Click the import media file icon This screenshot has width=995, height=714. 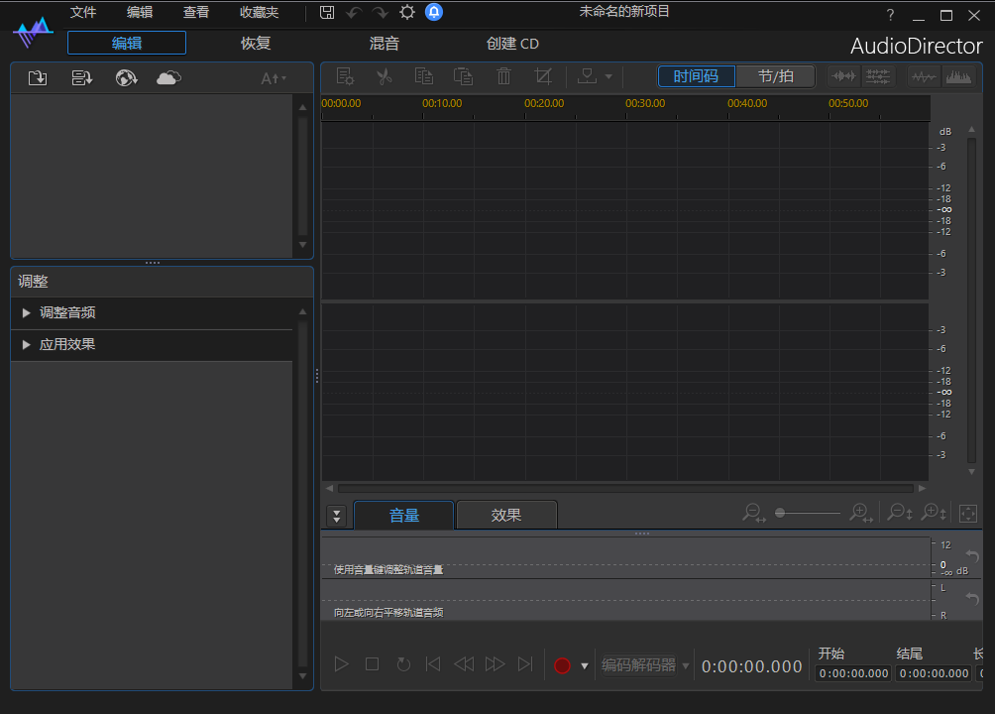(38, 78)
